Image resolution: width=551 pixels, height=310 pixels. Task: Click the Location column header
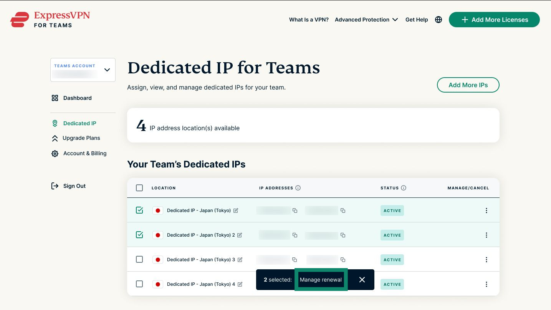pyautogui.click(x=164, y=188)
